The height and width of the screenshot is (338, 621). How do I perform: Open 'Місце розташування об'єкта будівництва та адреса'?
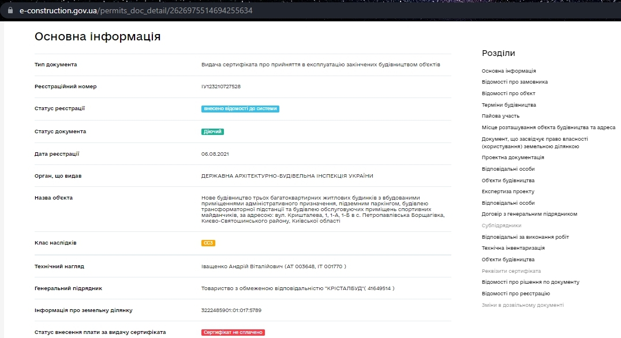coord(548,127)
